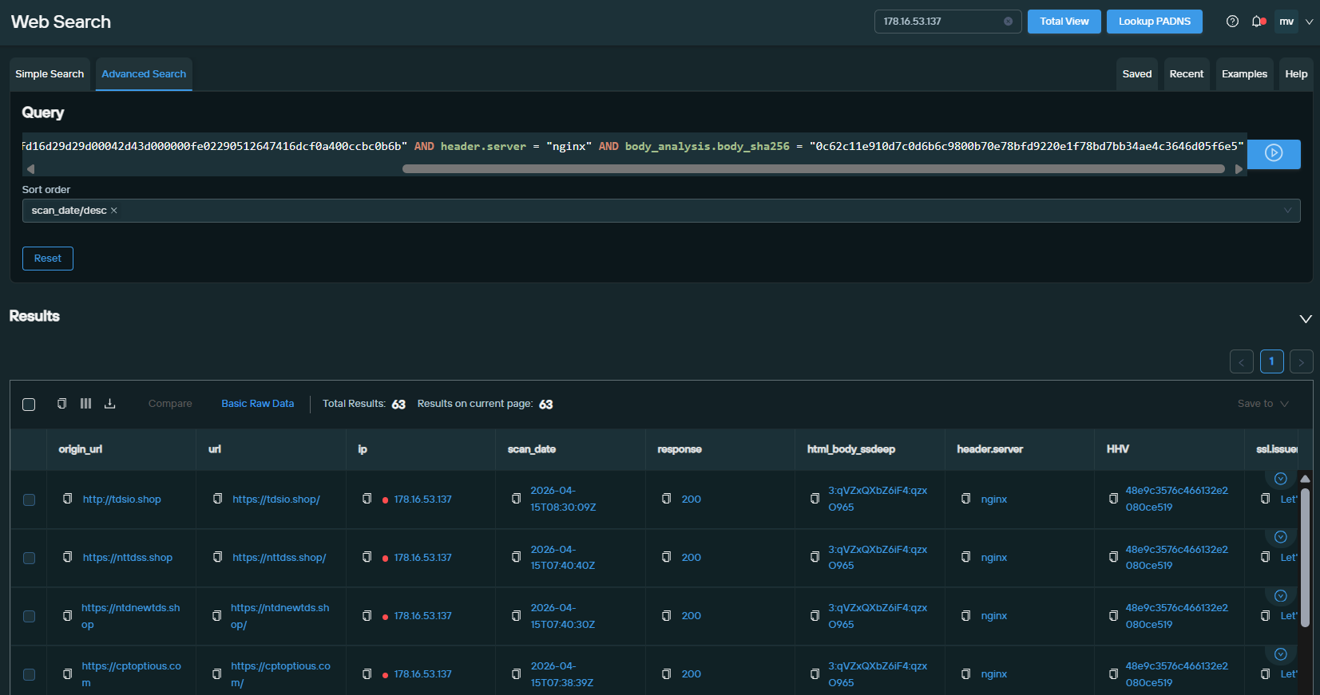Check the ntdnewtds.shop row
The width and height of the screenshot is (1320, 695).
(29, 616)
